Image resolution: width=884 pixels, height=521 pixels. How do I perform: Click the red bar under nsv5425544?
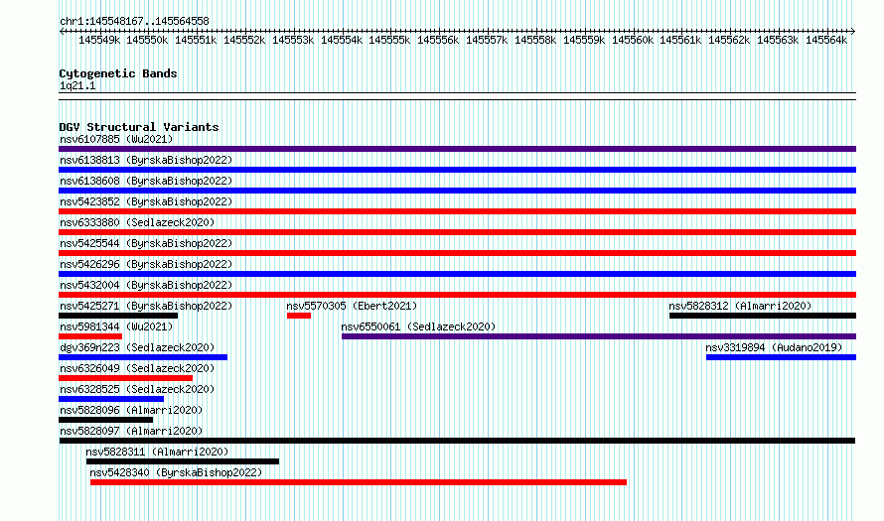457,253
